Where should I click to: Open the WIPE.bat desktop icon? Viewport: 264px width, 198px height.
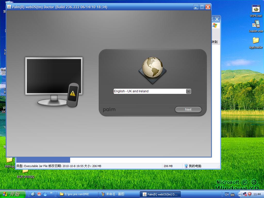coord(256,11)
